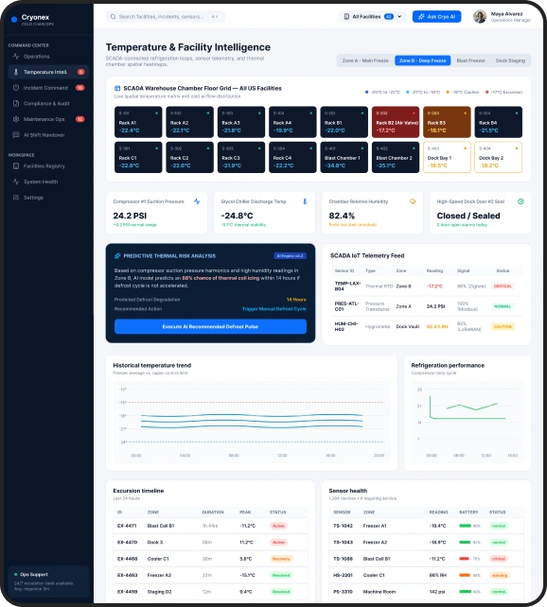Click Trigger Manual Defrost Cycle link
The height and width of the screenshot is (607, 547).
(274, 309)
